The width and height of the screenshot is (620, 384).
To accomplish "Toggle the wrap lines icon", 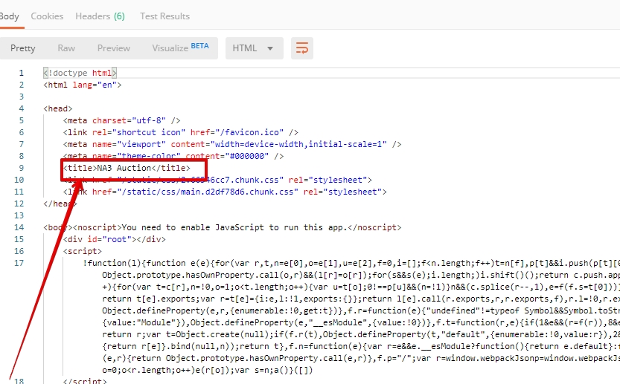I will [x=302, y=48].
